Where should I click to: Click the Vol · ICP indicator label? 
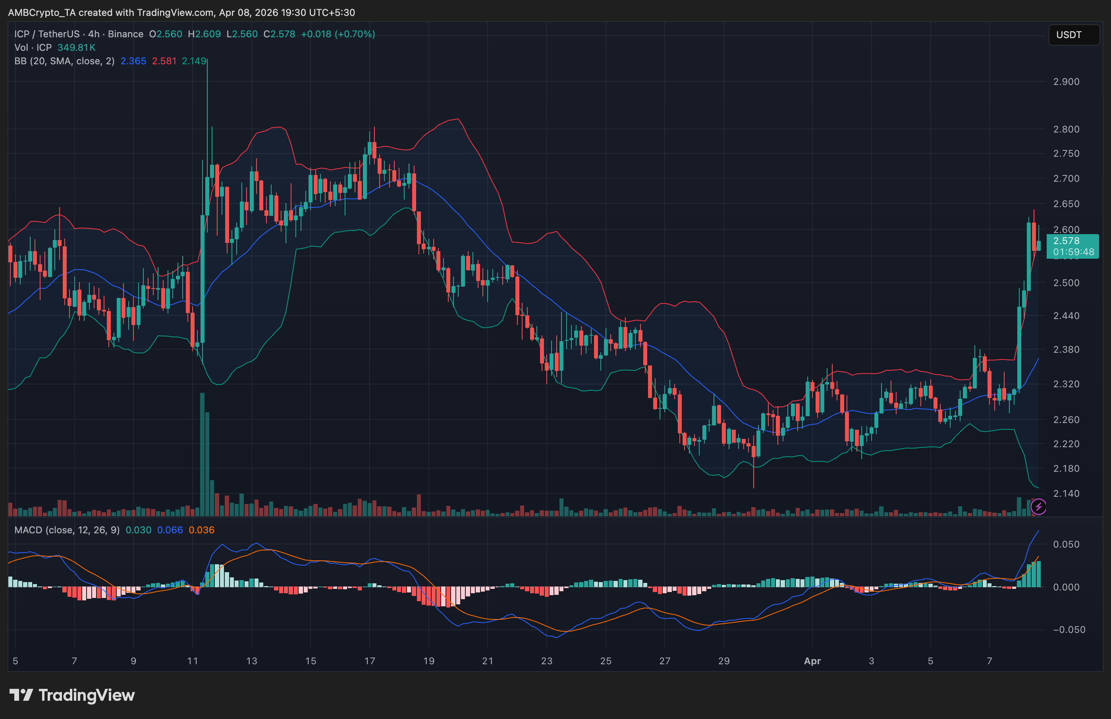(x=33, y=48)
